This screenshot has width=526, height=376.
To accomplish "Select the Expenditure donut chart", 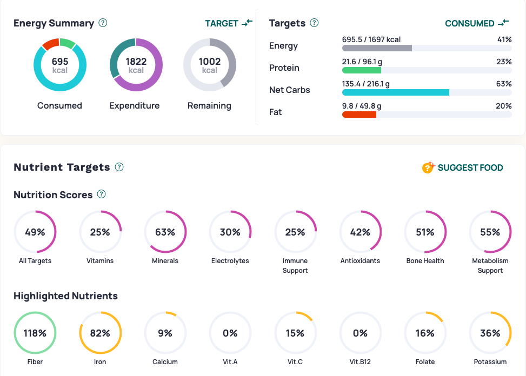I will point(136,65).
